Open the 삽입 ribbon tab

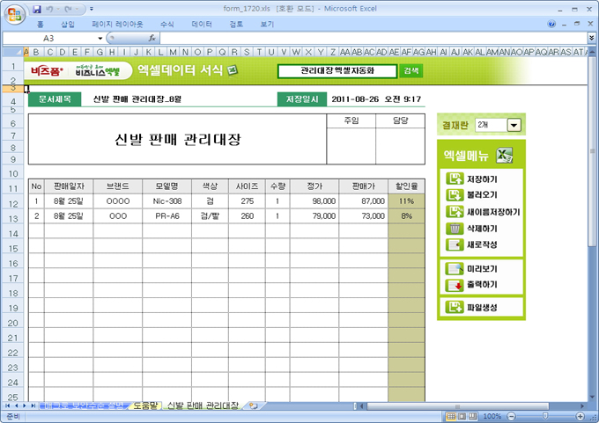tap(68, 25)
